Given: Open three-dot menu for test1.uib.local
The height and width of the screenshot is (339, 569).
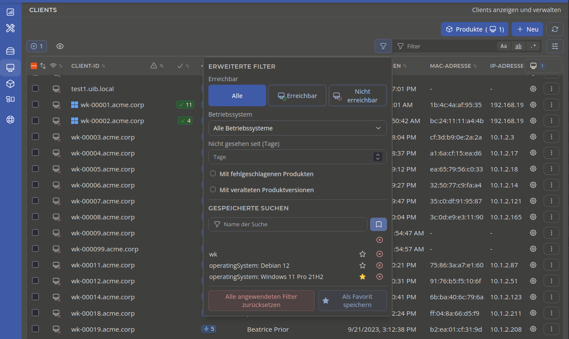Looking at the screenshot, I should [x=551, y=89].
